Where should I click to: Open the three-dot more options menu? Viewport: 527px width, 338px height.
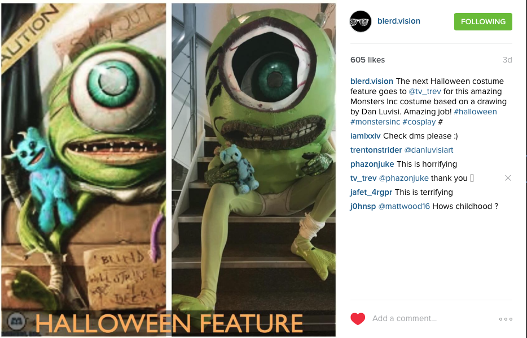506,319
